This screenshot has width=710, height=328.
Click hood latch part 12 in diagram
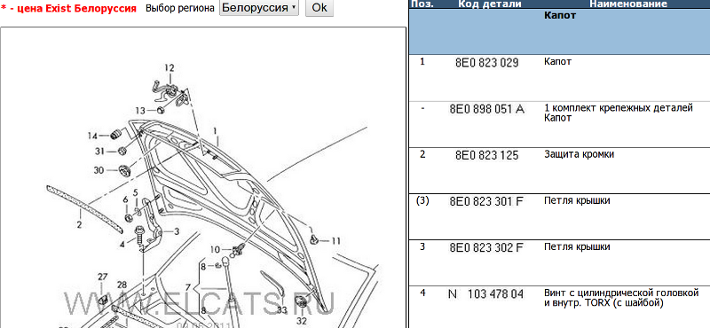tap(170, 91)
